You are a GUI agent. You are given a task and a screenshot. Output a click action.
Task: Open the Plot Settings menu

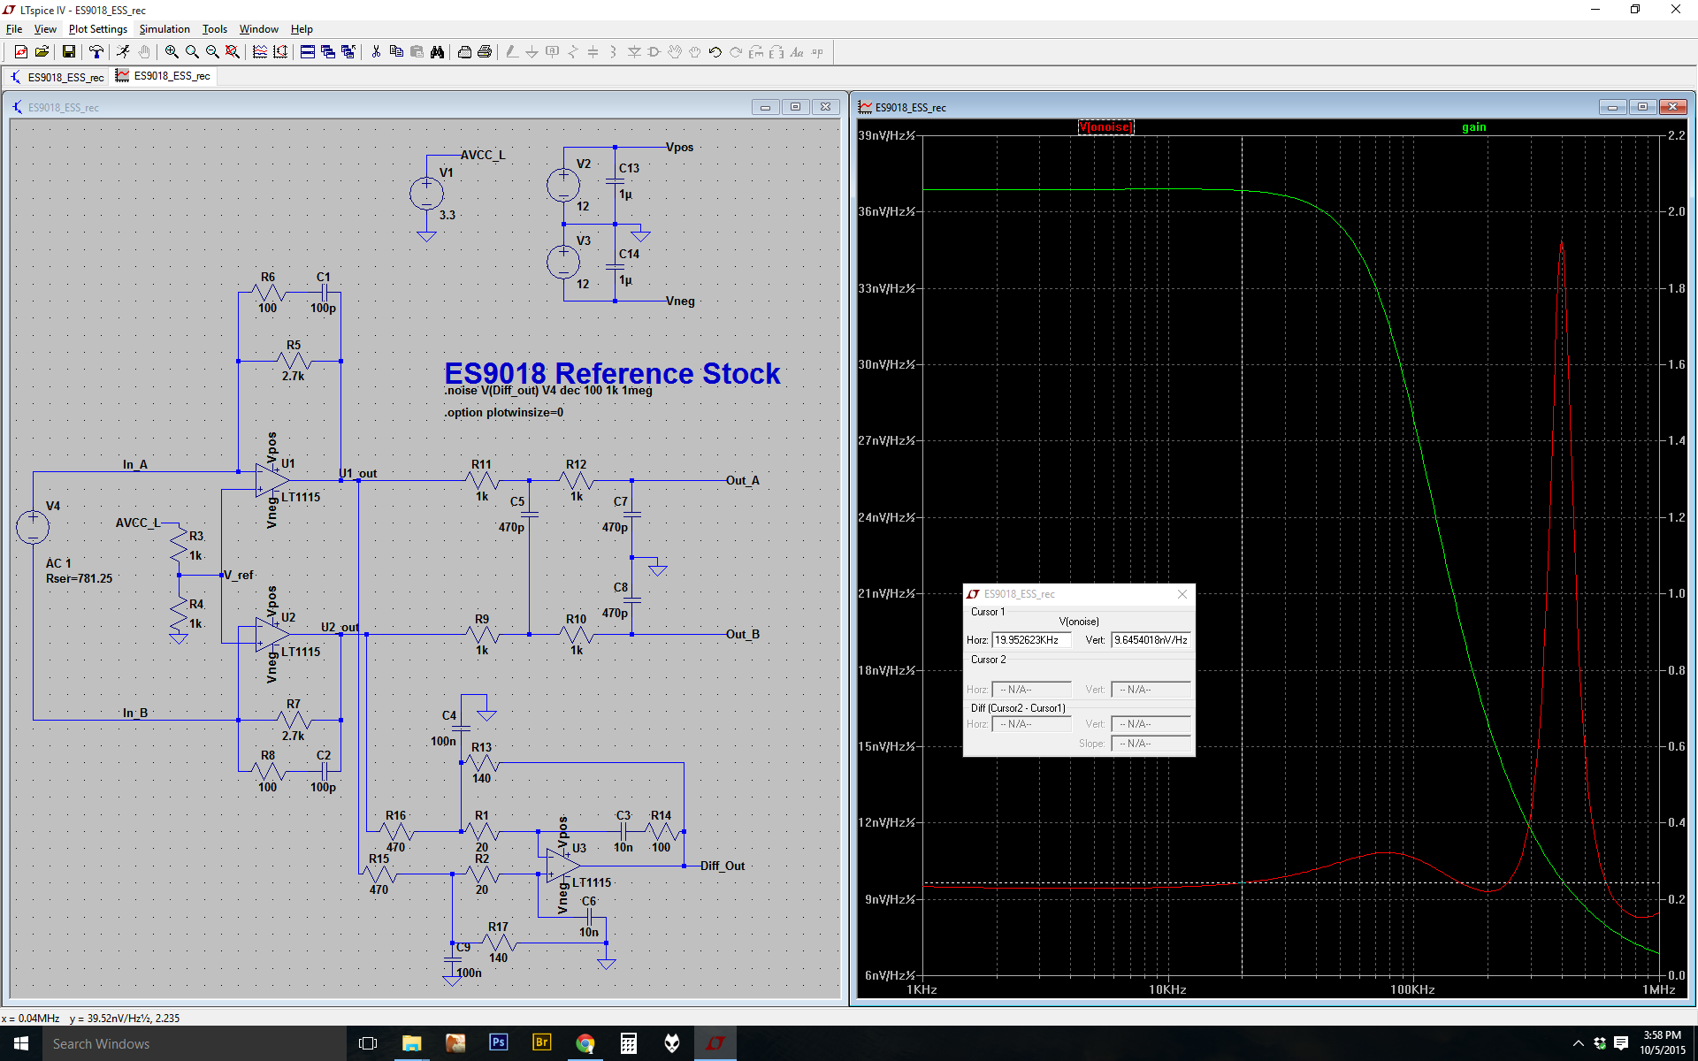tap(98, 29)
